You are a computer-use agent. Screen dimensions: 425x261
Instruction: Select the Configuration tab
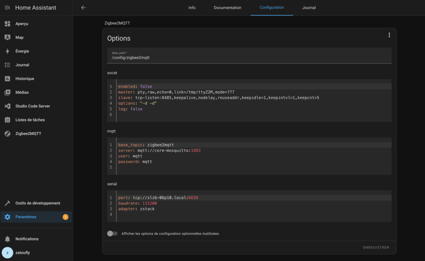click(271, 7)
